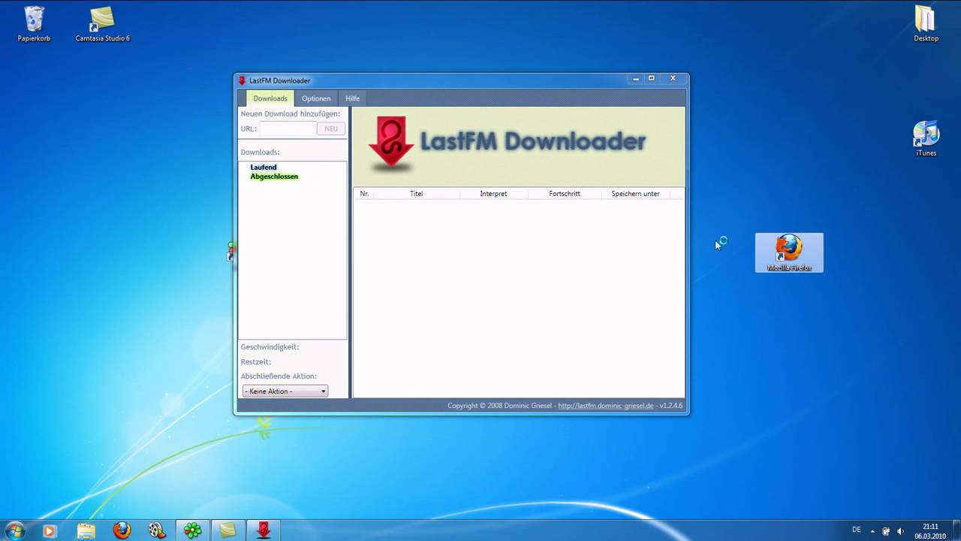The image size is (961, 541).
Task: Click the URL input field
Action: tap(288, 128)
